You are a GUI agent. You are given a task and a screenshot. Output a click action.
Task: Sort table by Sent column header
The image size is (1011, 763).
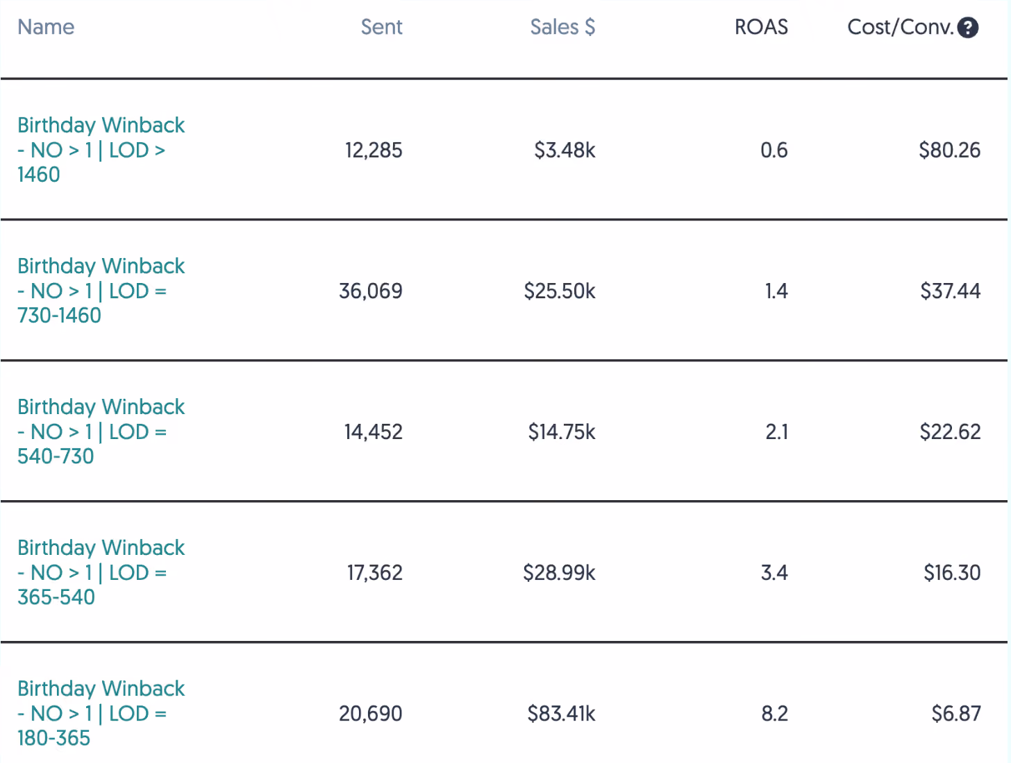tap(381, 27)
